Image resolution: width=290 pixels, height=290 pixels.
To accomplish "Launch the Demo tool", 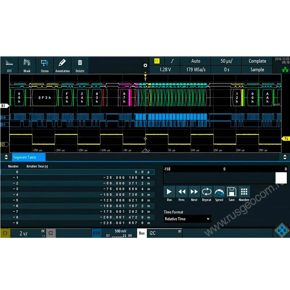I will [45, 65].
